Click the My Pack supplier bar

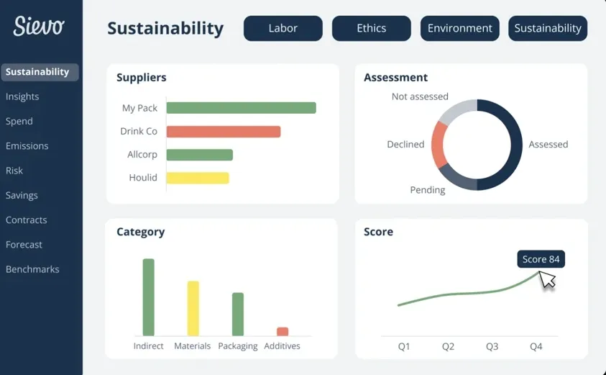coord(241,108)
